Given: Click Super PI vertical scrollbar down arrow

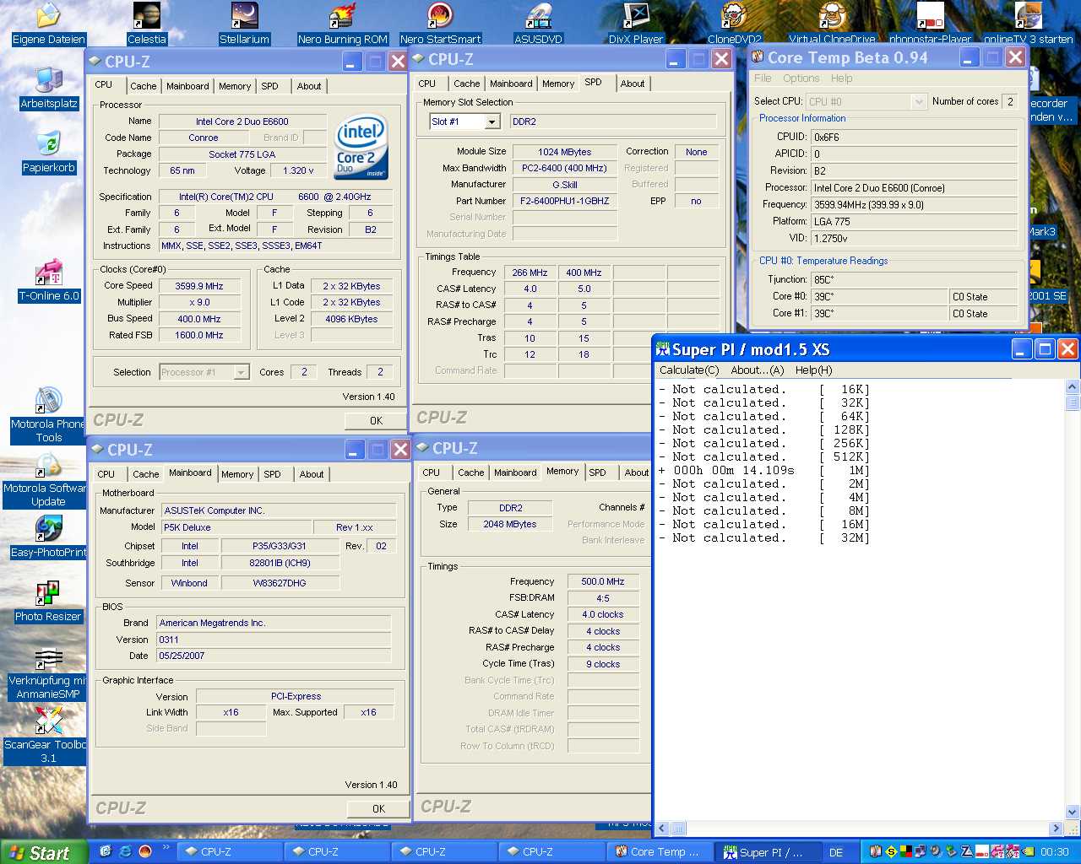Looking at the screenshot, I should coord(1073,813).
